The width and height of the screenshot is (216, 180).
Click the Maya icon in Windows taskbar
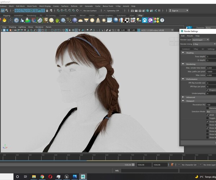click(x=83, y=176)
